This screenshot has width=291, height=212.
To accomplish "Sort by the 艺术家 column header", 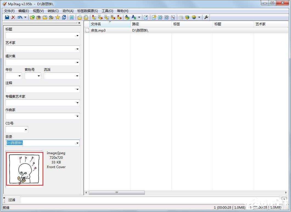I will (271, 24).
